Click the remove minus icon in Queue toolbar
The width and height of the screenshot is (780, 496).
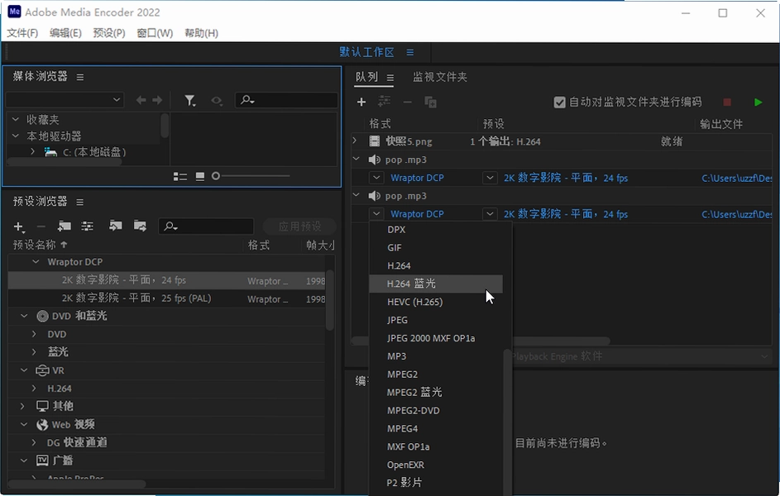tap(408, 103)
